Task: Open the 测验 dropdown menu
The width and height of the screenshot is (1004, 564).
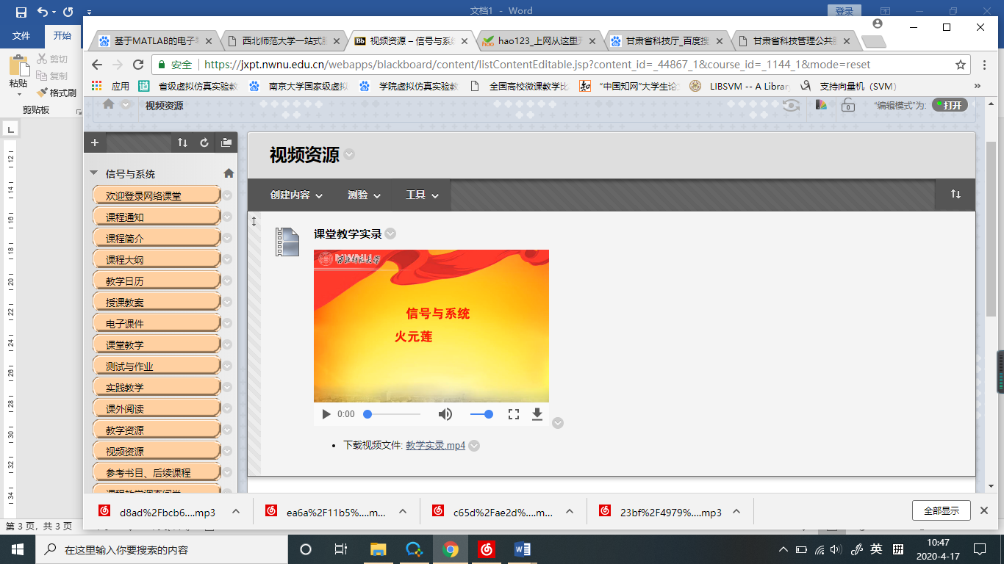Action: point(364,195)
